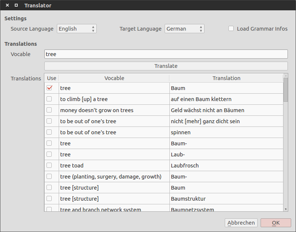Uncheck the Use box for tree/Baum
The image size is (296, 232).
(x=49, y=88)
